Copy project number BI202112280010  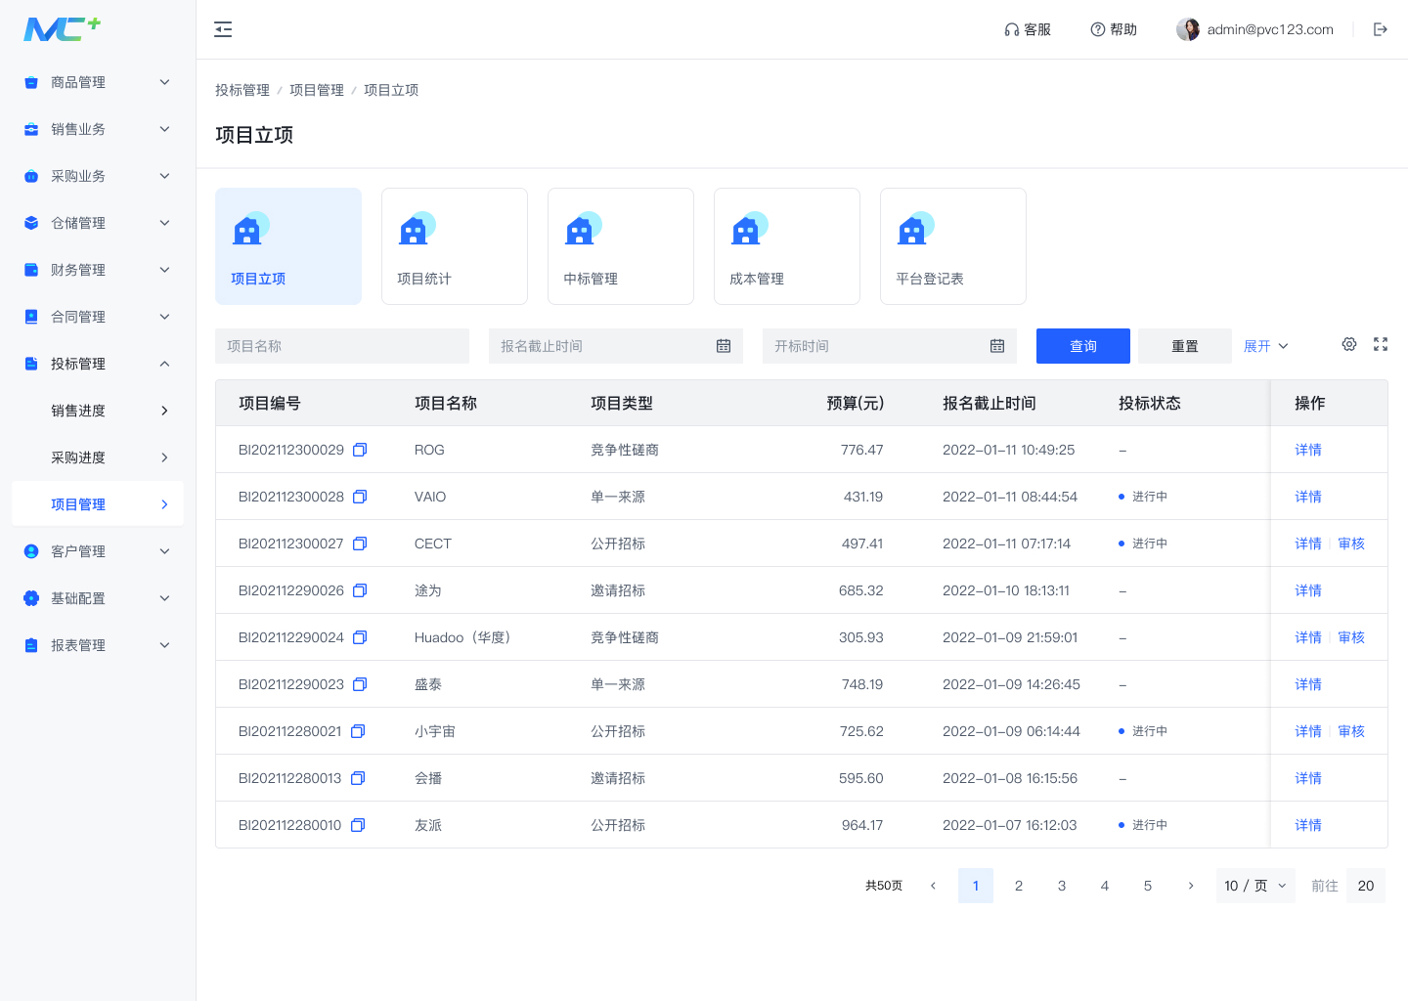pos(358,825)
